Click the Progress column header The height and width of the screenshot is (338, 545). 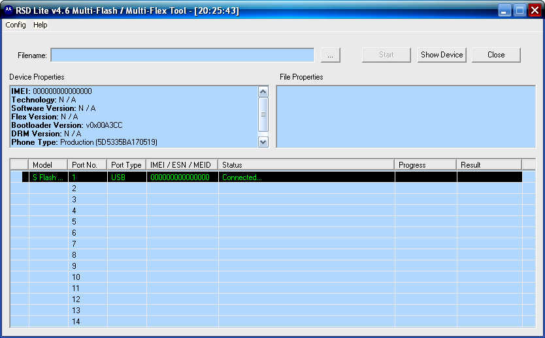pos(425,165)
